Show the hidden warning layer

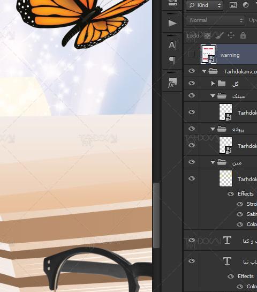(192, 54)
